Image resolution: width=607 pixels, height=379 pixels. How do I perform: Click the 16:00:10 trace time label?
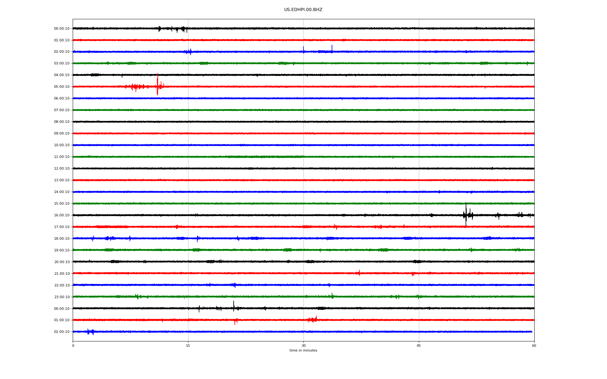(62, 215)
